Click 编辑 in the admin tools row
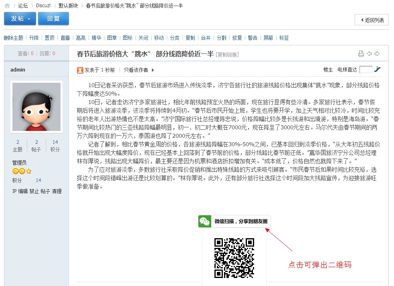 tap(23, 191)
